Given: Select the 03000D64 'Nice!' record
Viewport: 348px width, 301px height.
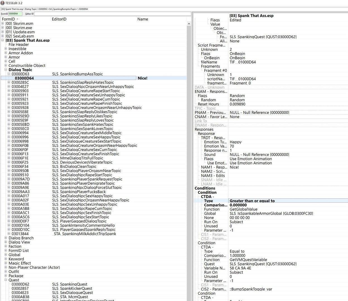Looking at the screenshot, I should 94,78.
